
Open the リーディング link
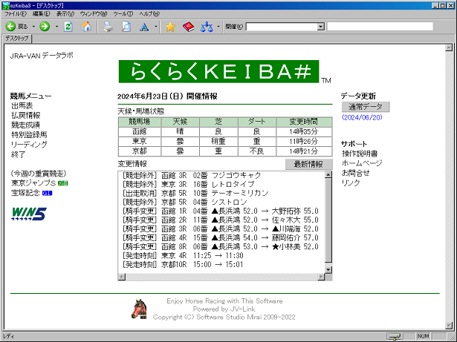point(29,145)
